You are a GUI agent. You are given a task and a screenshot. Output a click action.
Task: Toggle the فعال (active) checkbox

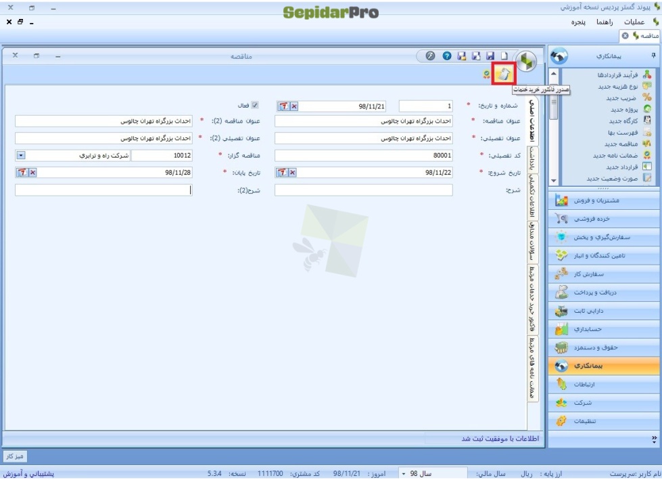pos(255,105)
